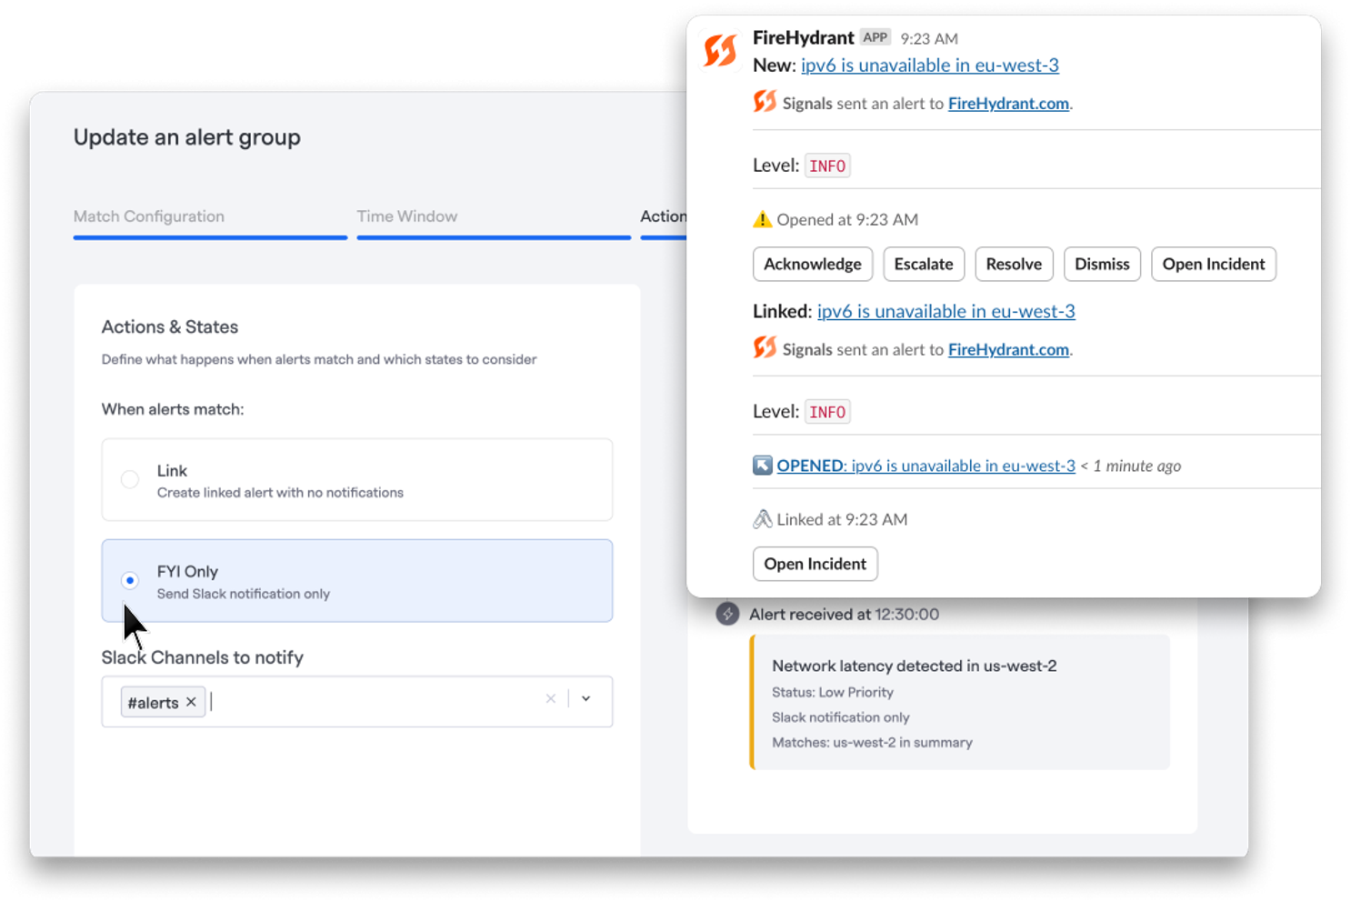Open the Match Configuration tab
This screenshot has height=902, width=1351.
tap(149, 216)
